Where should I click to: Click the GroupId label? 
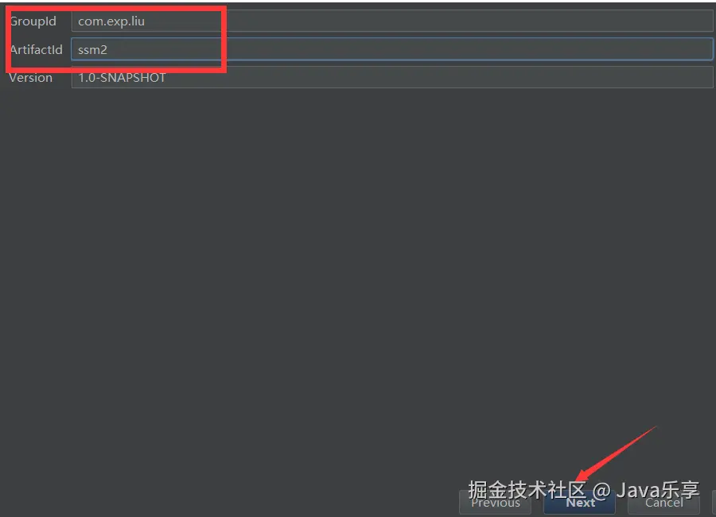[x=33, y=21]
